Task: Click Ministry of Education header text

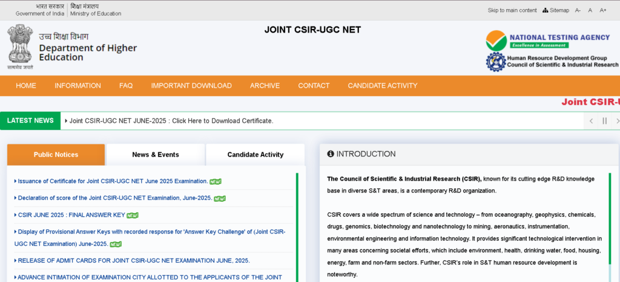Action: tap(96, 13)
